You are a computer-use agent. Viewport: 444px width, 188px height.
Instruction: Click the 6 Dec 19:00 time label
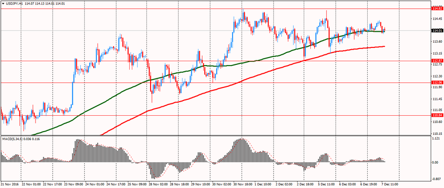click(x=369, y=184)
